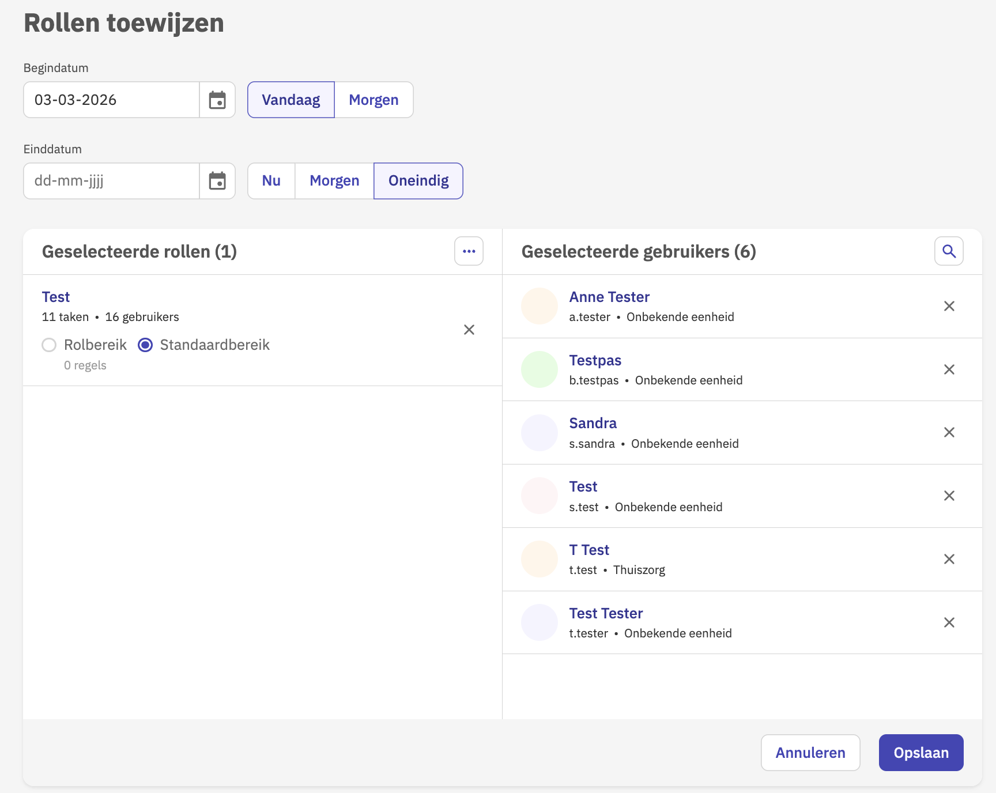This screenshot has width=996, height=793.
Task: Set start date to Morgen
Action: point(373,100)
